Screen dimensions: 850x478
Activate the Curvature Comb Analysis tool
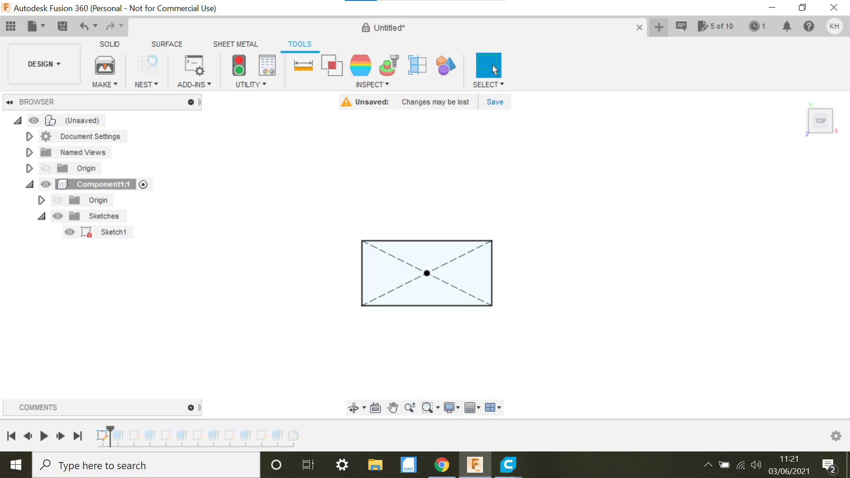360,66
